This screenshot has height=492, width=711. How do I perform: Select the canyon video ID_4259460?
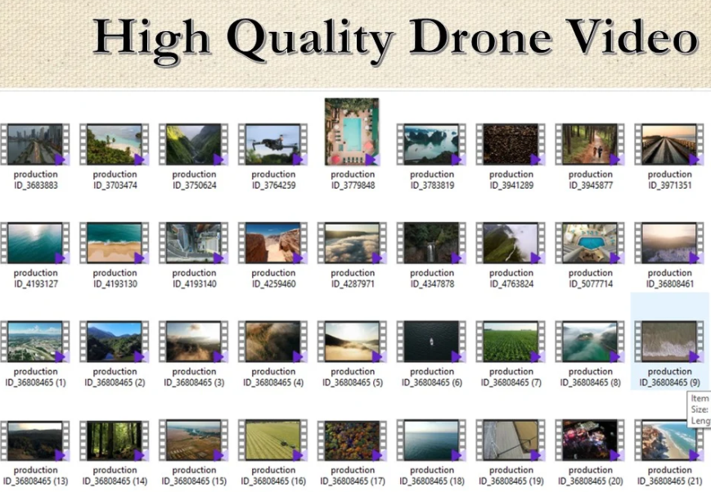pyautogui.click(x=272, y=245)
